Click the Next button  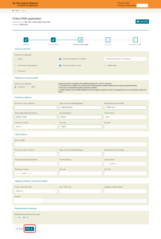(29, 229)
